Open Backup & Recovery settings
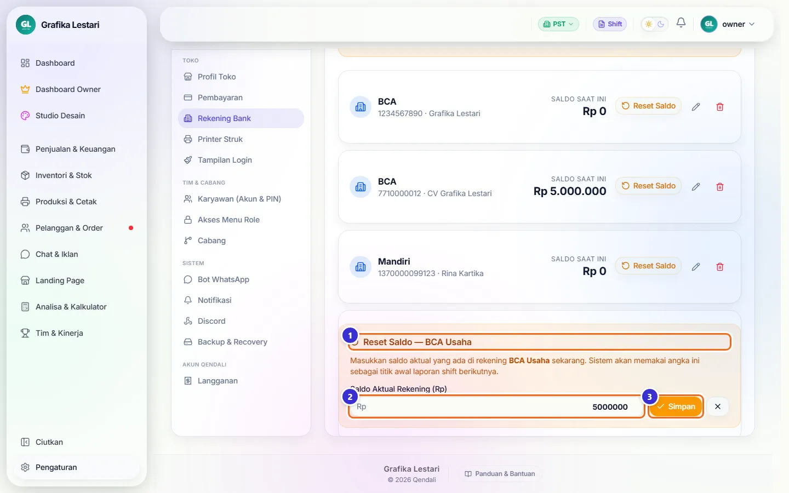 coord(241,342)
